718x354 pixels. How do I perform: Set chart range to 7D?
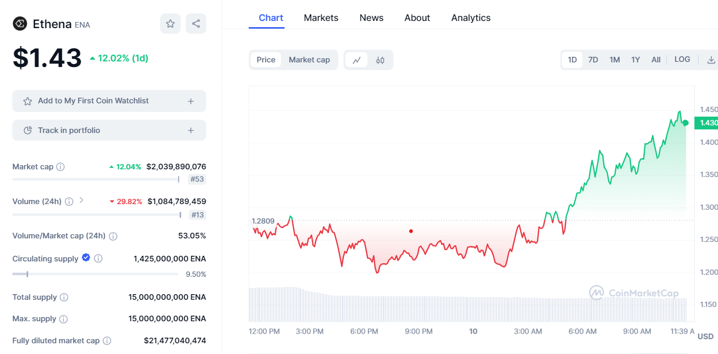click(x=593, y=60)
